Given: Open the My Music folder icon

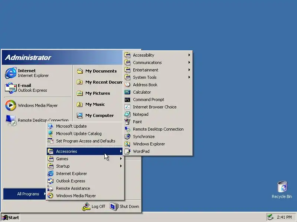Looking at the screenshot, I should point(80,104).
